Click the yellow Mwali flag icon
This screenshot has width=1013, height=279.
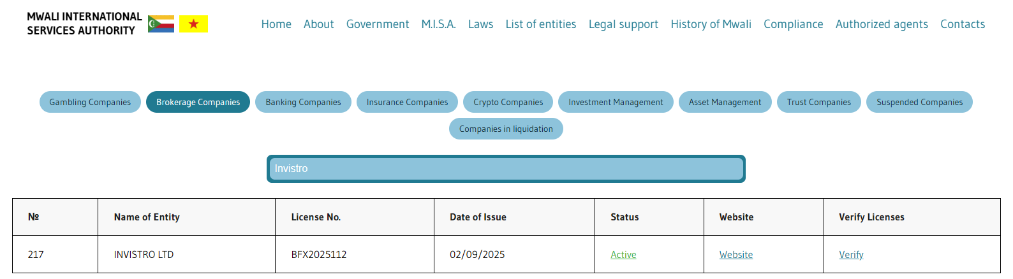tap(193, 24)
